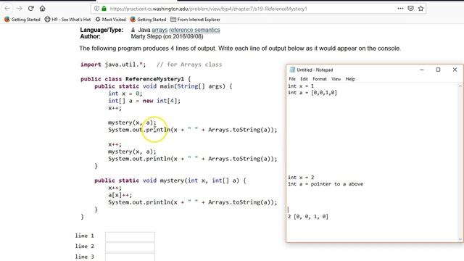Viewport: 464px width, 261px height.
Task: Save the page to Pocket icon
Action: [x=410, y=9]
